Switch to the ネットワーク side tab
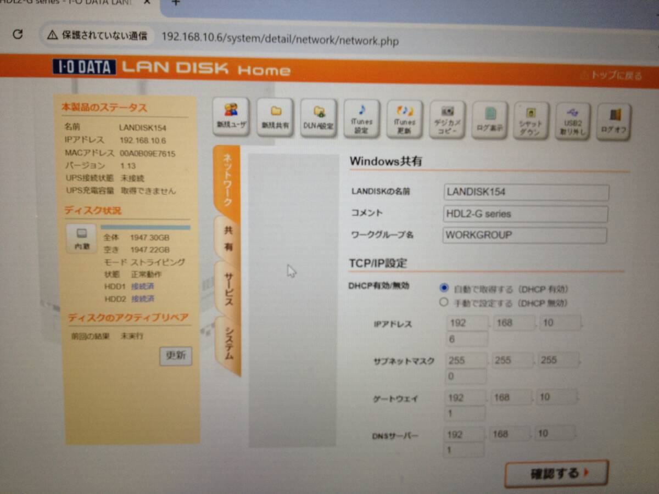The height and width of the screenshot is (494, 659). coord(226,181)
